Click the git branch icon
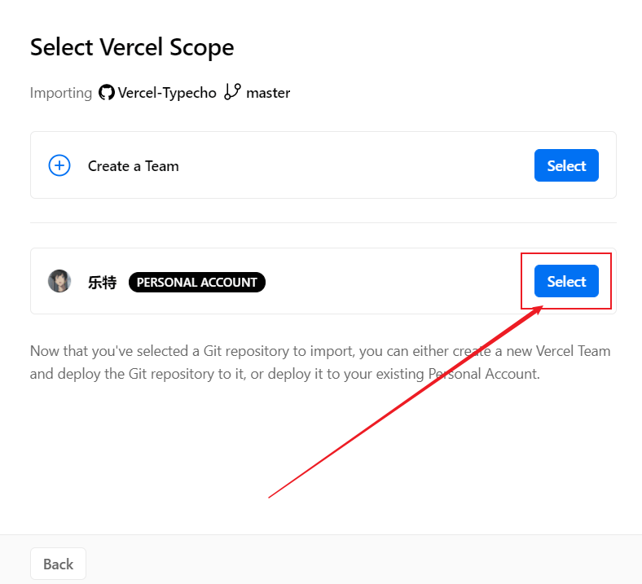Screen dimensions: 642x584 (232, 92)
